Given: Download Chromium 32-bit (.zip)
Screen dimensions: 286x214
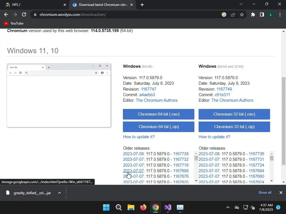Looking at the screenshot, I should (234, 127).
